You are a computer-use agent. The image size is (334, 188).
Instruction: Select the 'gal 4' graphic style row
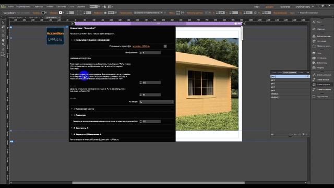(290, 90)
